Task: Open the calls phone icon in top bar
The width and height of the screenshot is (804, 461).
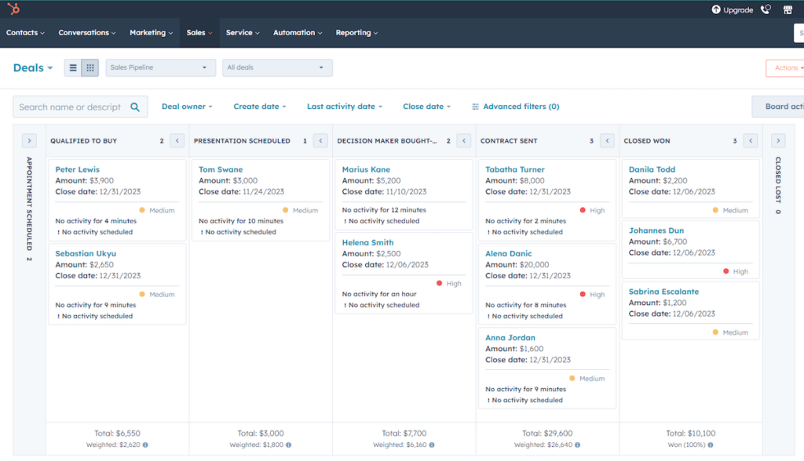Action: [765, 9]
